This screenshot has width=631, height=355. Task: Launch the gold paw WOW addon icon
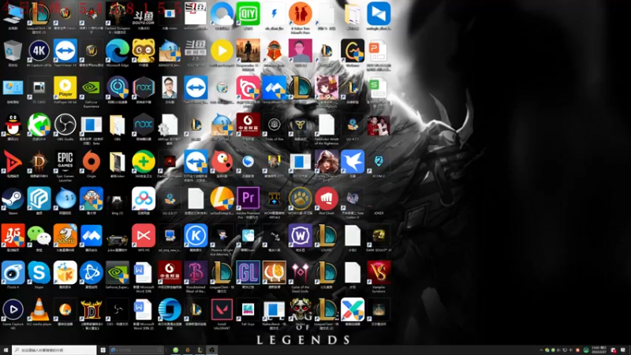[x=301, y=199]
